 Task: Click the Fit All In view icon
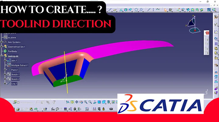(x=72, y=102)
